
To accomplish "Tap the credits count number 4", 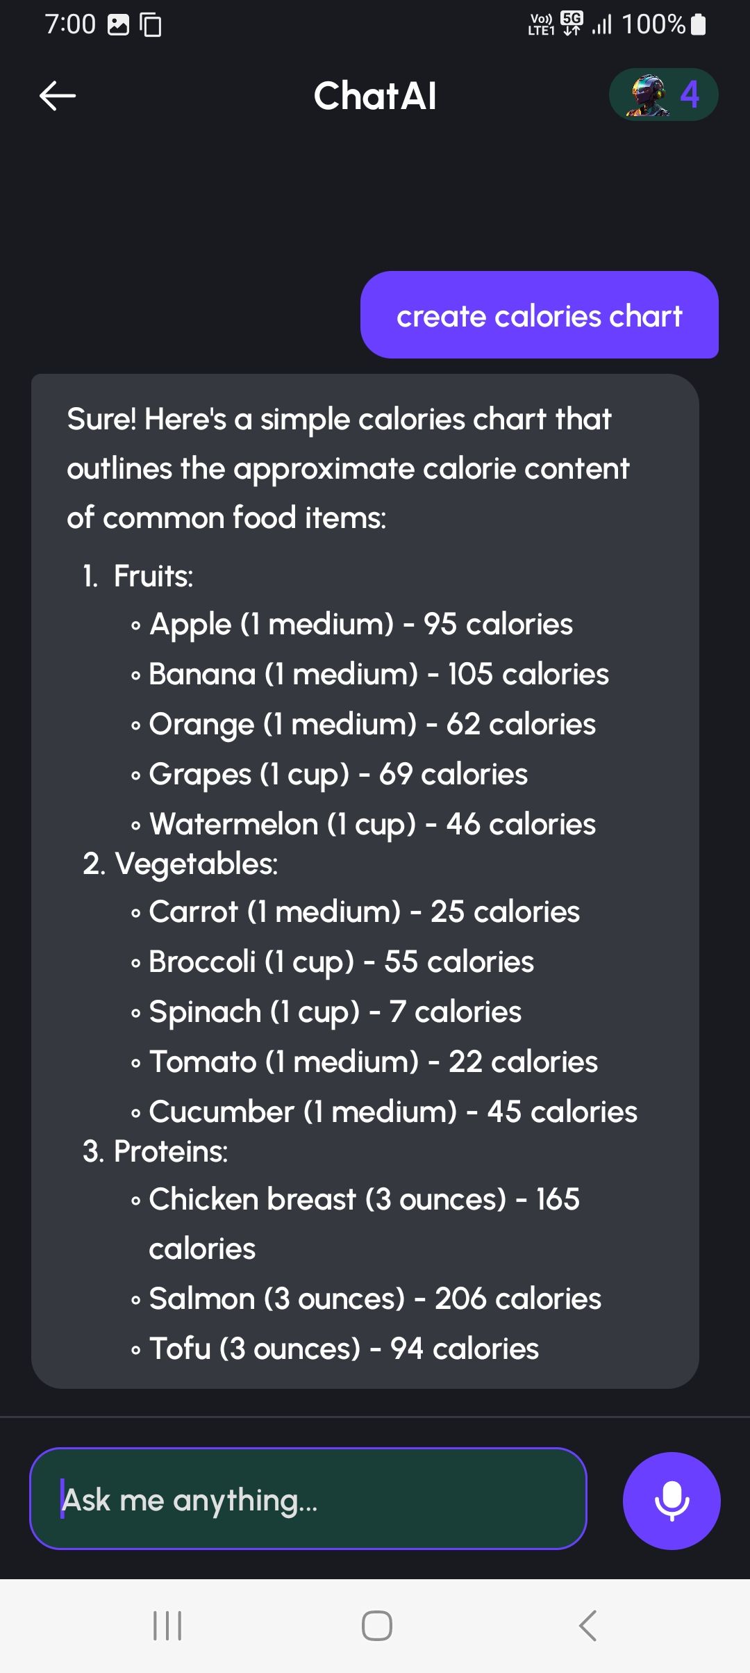I will [689, 94].
